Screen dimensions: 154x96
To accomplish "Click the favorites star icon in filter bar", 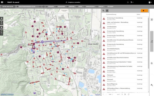I will 40,7.
